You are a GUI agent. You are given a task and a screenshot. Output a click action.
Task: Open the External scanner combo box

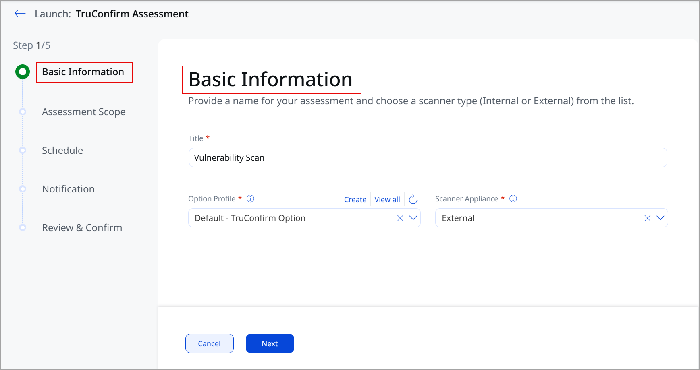[x=551, y=218]
